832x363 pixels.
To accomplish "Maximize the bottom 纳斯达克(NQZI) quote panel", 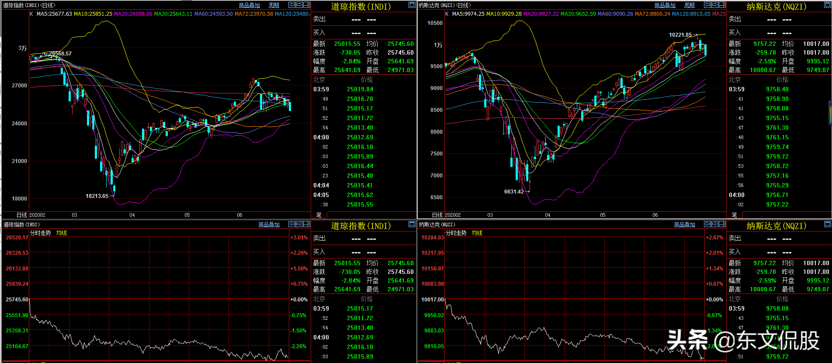I will coord(827,224).
